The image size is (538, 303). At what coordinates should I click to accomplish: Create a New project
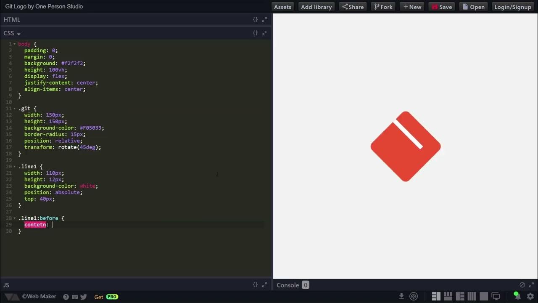[412, 7]
